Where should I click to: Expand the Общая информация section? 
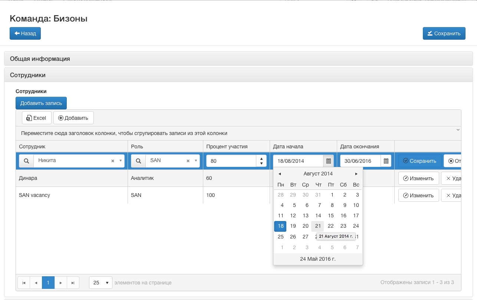point(238,59)
